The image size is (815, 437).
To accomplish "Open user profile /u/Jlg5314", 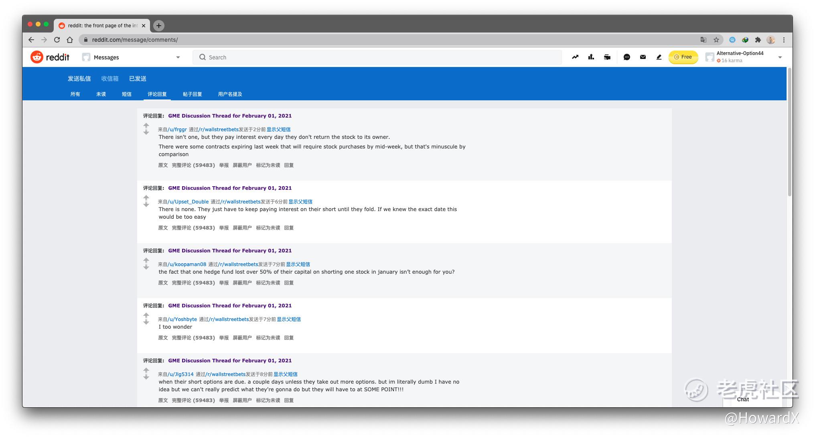I will 180,374.
